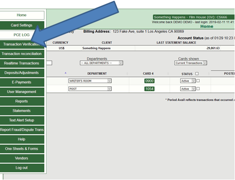Open Transaction reconciliation page
The width and height of the screenshot is (235, 180).
pos(22,54)
